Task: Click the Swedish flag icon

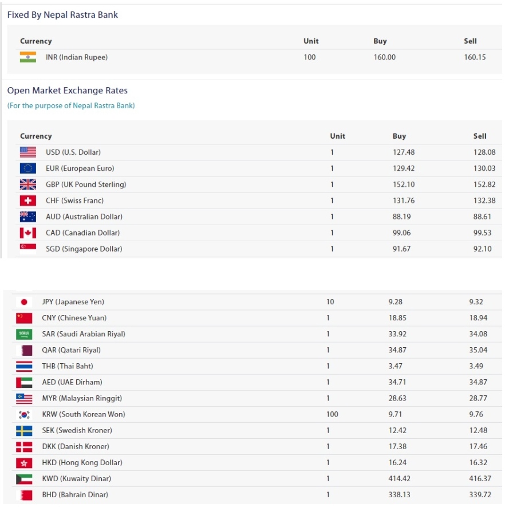Action: [x=24, y=430]
